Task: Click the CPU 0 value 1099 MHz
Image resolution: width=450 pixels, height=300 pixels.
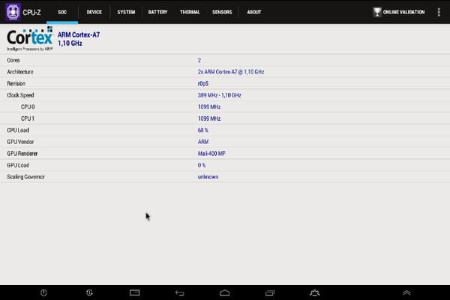Action: (209, 106)
